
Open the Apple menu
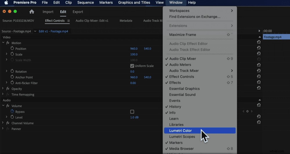6,3
